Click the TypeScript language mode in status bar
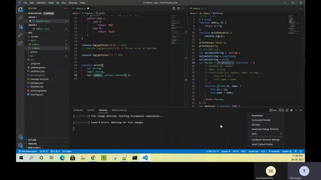The width and height of the screenshot is (321, 180). tap(253, 151)
